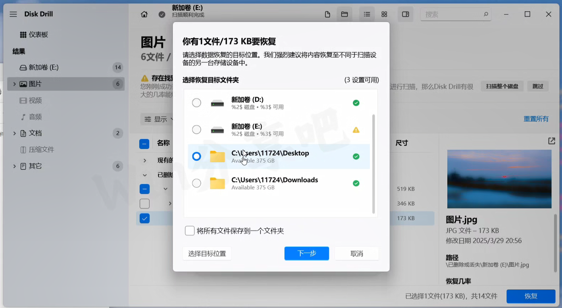
Task: Collapse the 519 KB row chevron
Action: (165, 189)
